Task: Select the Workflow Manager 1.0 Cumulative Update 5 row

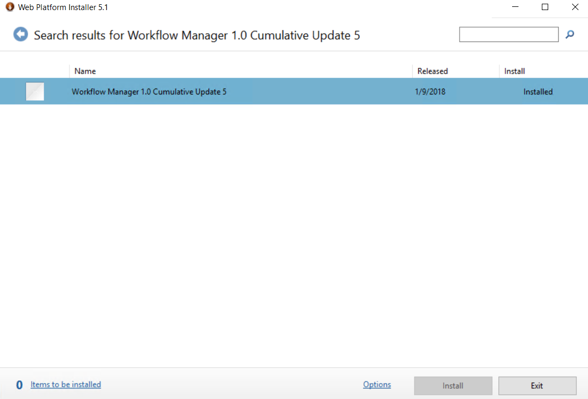Action: pos(149,91)
